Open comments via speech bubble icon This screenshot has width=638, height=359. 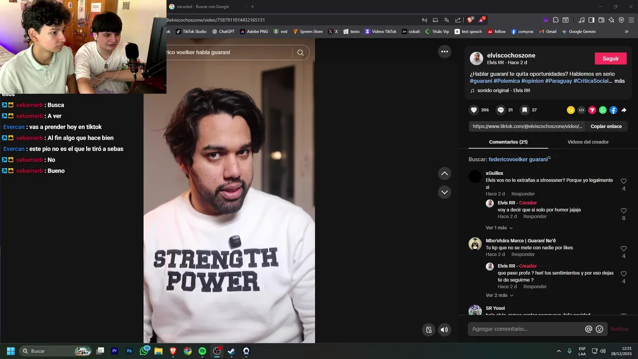(501, 110)
